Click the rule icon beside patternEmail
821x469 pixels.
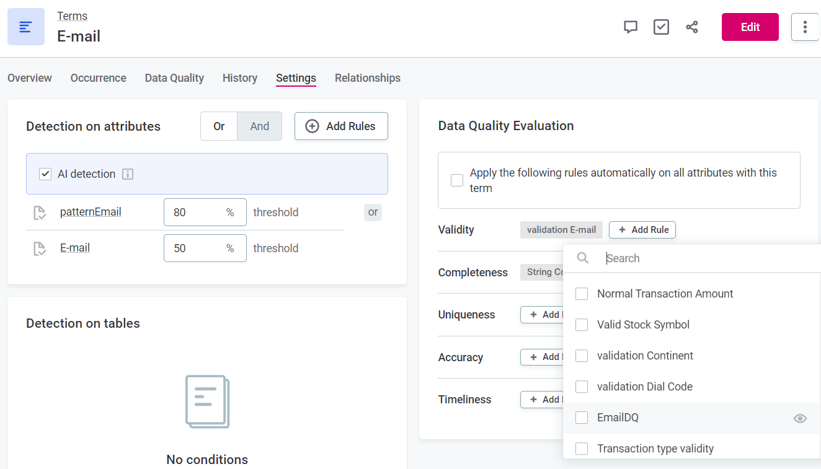[x=40, y=213]
